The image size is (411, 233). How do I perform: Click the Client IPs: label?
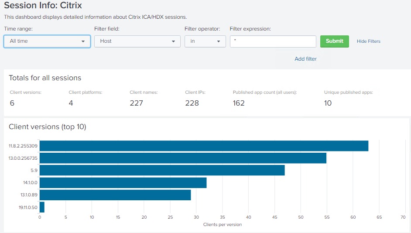coord(195,92)
